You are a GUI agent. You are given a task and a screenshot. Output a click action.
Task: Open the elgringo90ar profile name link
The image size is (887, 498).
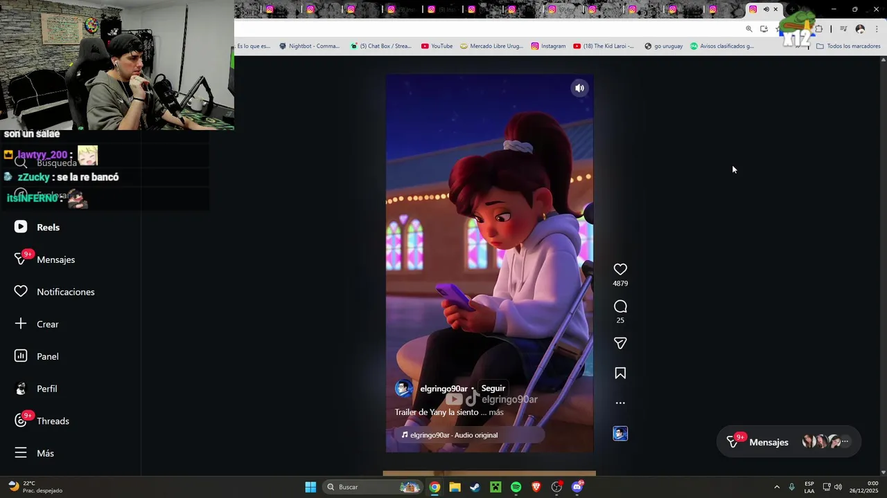click(x=443, y=389)
